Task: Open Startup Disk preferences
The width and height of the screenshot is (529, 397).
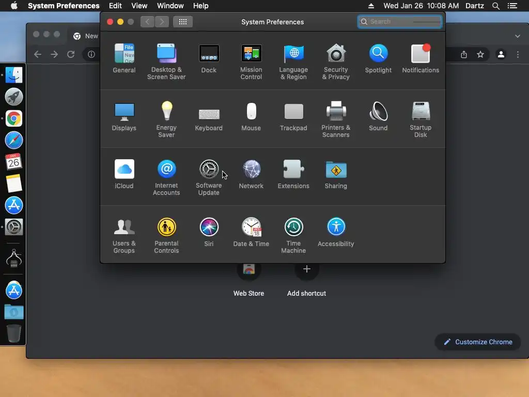Action: pyautogui.click(x=421, y=120)
